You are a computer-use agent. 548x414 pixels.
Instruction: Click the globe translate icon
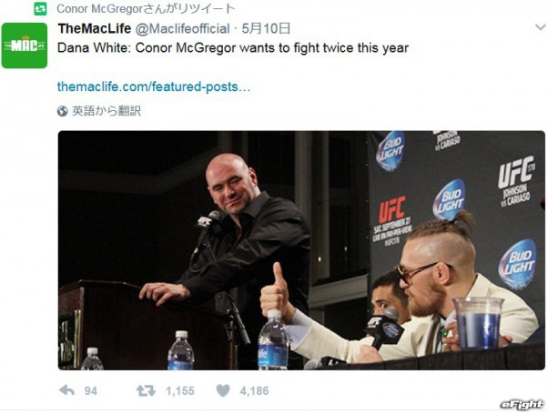63,111
